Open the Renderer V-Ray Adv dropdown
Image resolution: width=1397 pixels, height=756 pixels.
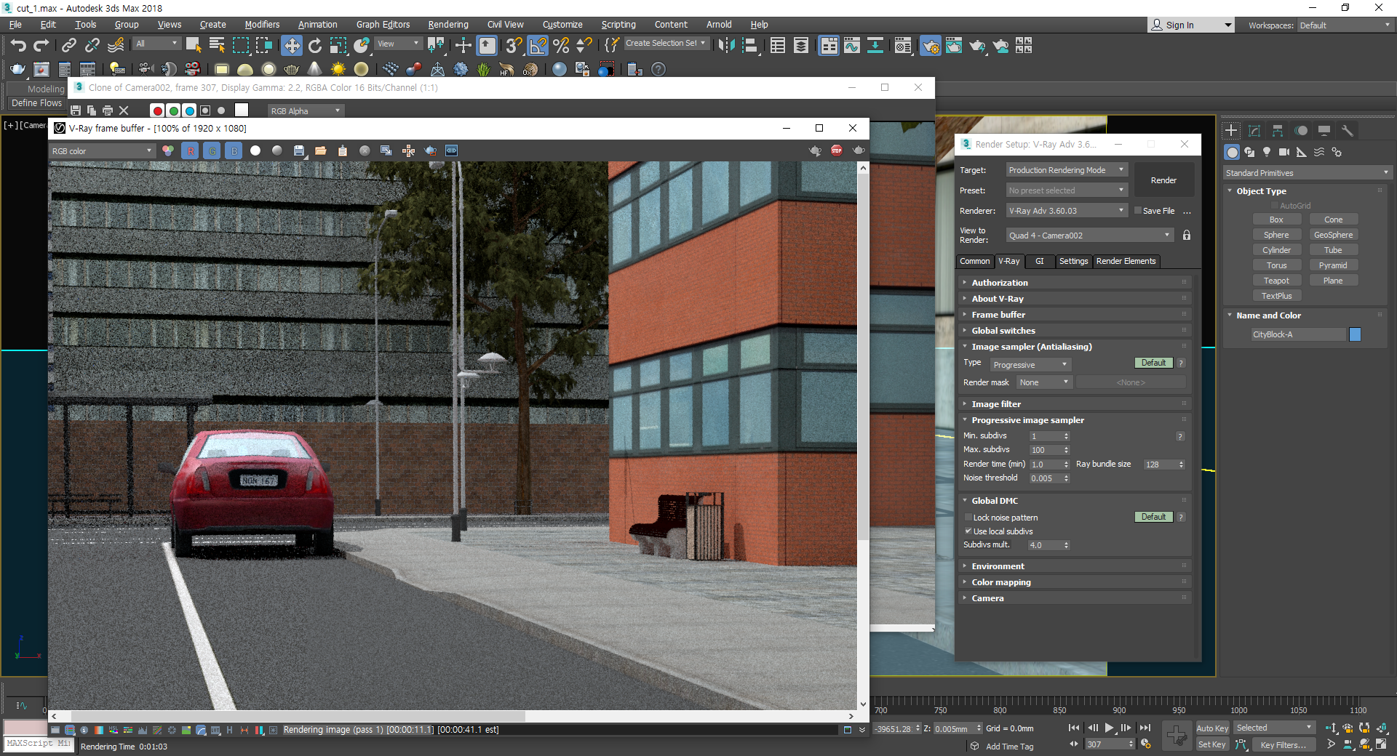coord(1067,211)
